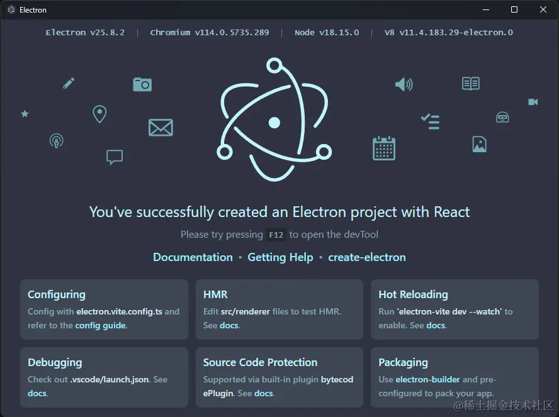Select the checklist icon
The width and height of the screenshot is (559, 417).
[x=430, y=121]
